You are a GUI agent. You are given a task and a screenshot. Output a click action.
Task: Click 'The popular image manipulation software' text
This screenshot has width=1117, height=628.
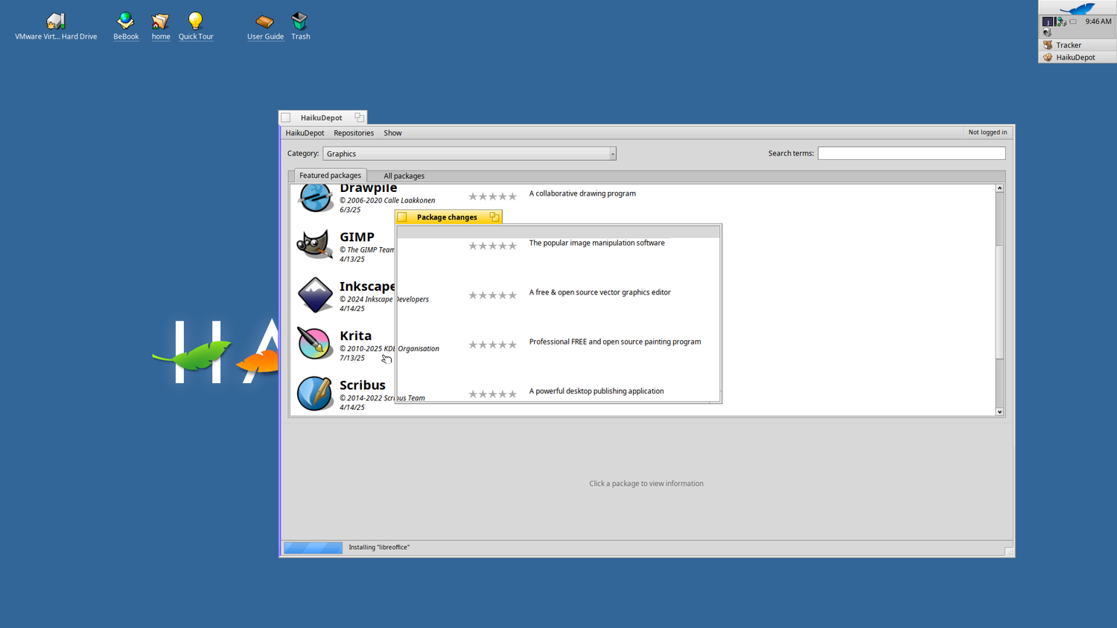596,243
